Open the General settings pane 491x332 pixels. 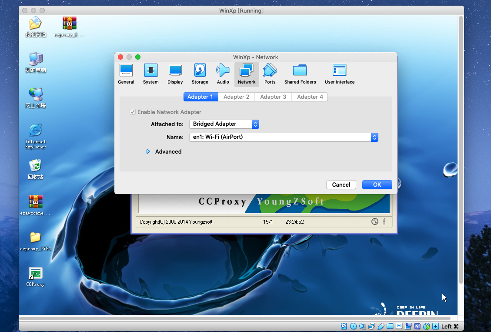pos(126,74)
